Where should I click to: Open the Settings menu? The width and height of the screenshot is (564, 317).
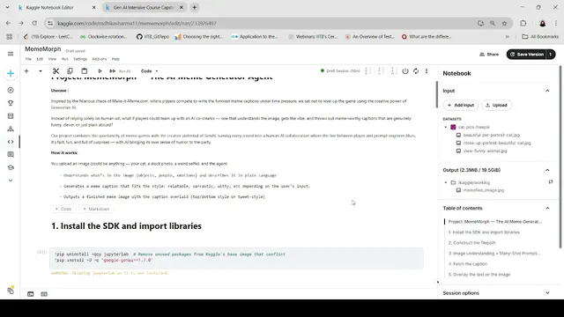tap(80, 59)
